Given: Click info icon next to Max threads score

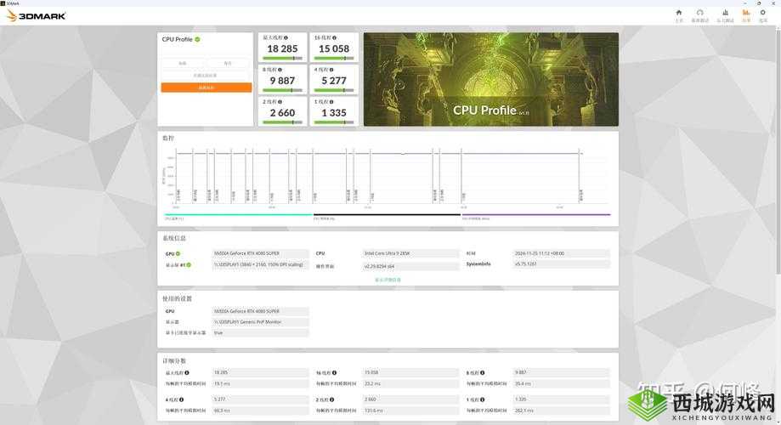Looking at the screenshot, I should 286,38.
